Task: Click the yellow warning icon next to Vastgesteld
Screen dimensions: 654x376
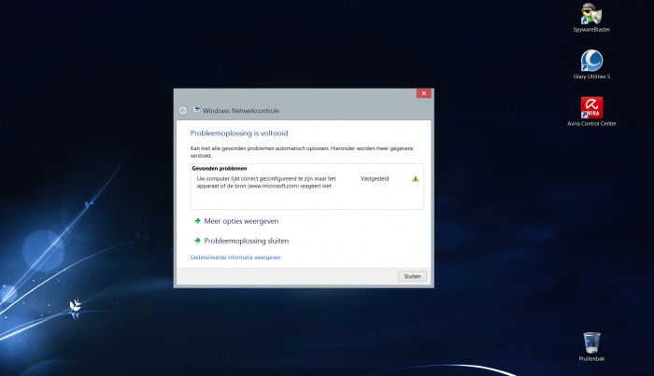Action: [415, 178]
